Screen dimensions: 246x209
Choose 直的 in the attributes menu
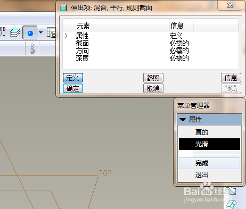tap(210, 132)
